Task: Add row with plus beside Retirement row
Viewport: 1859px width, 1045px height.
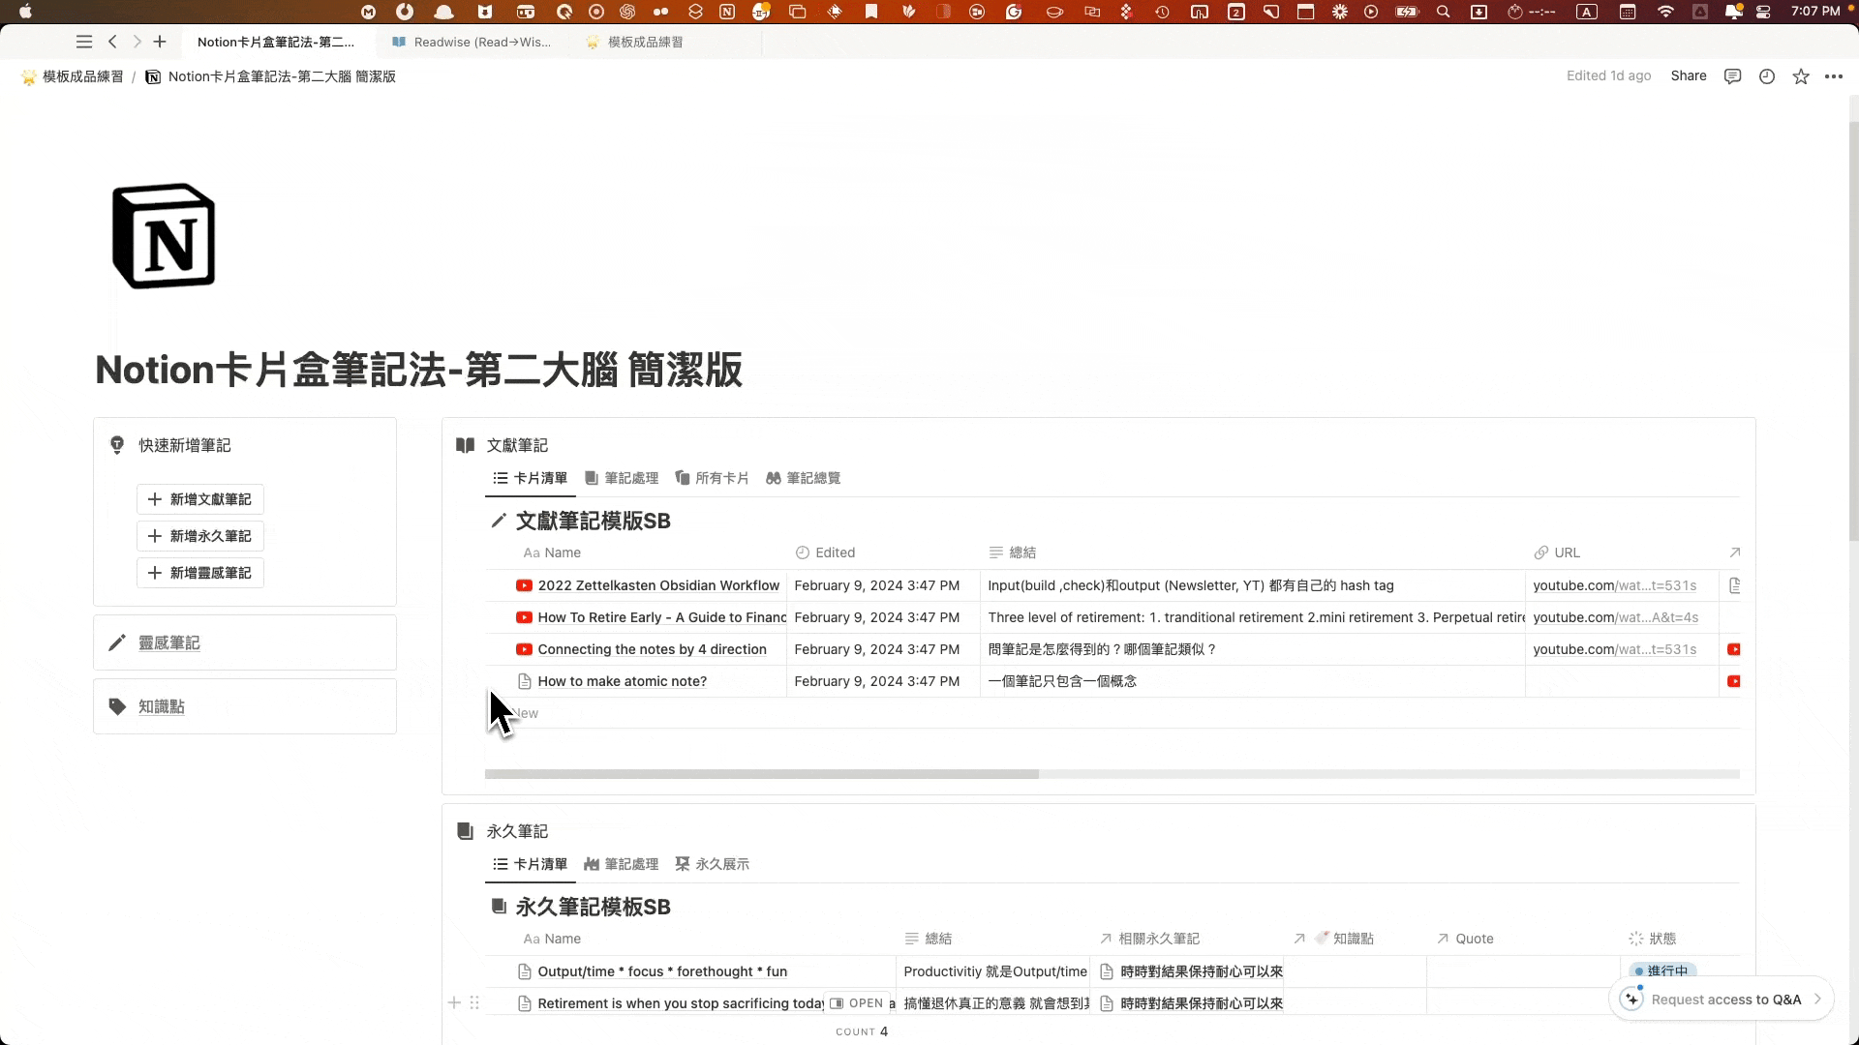Action: (454, 1003)
